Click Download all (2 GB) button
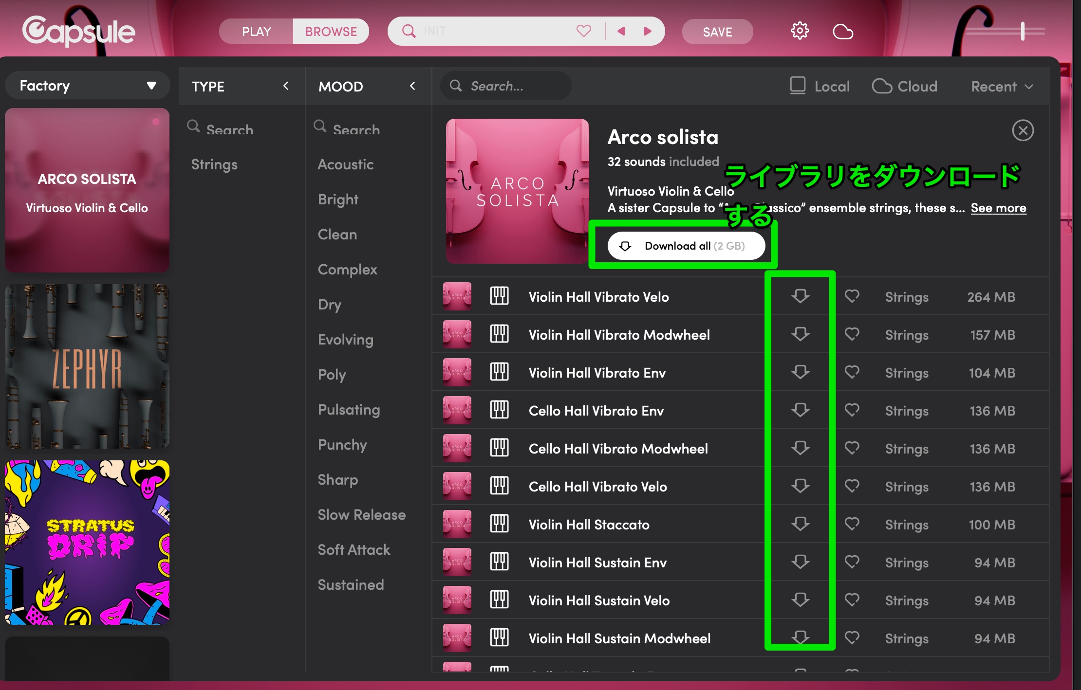This screenshot has width=1081, height=690. click(686, 246)
